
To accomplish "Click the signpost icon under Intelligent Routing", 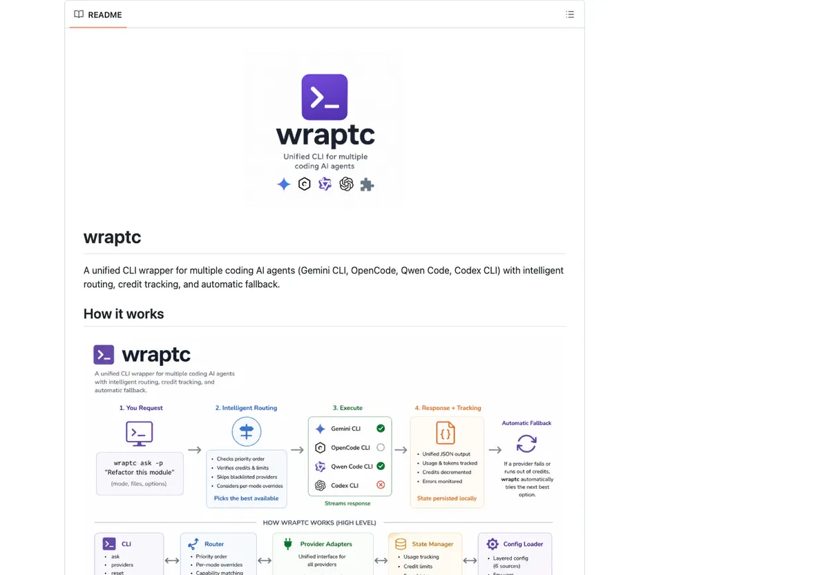I will pos(247,432).
